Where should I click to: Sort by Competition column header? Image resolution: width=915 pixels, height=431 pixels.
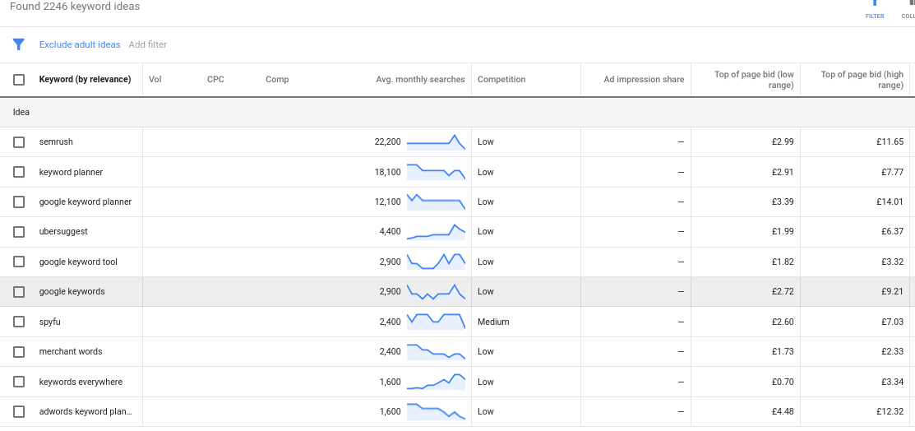pos(501,80)
